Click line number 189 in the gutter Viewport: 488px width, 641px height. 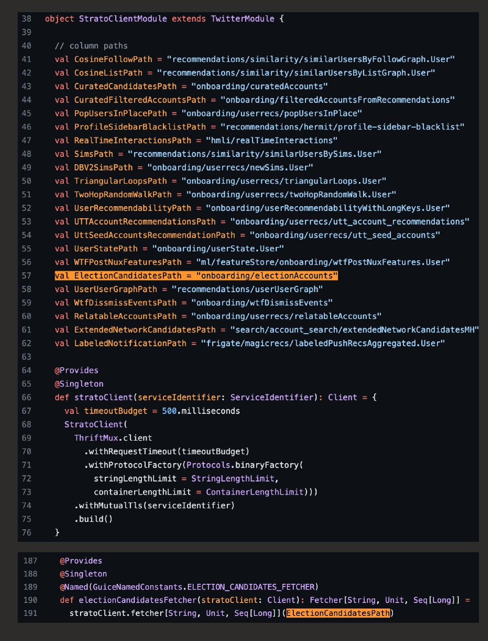click(x=30, y=587)
